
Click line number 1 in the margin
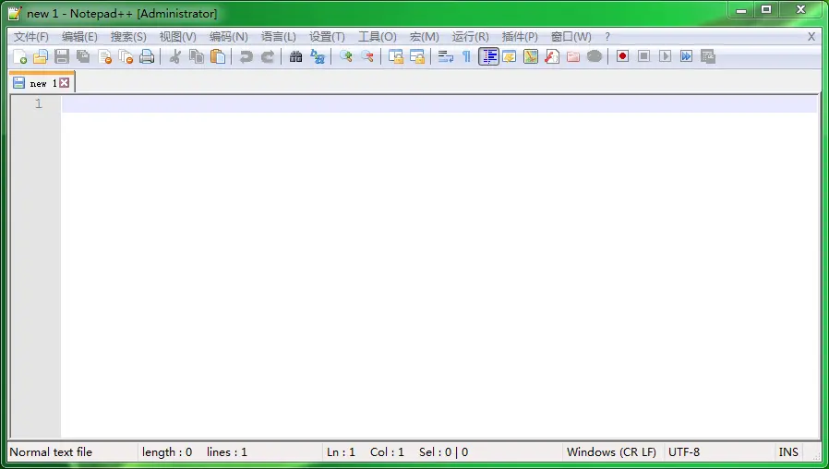coord(38,103)
